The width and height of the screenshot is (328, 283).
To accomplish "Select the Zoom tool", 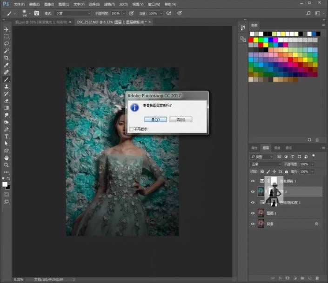I will [7, 165].
